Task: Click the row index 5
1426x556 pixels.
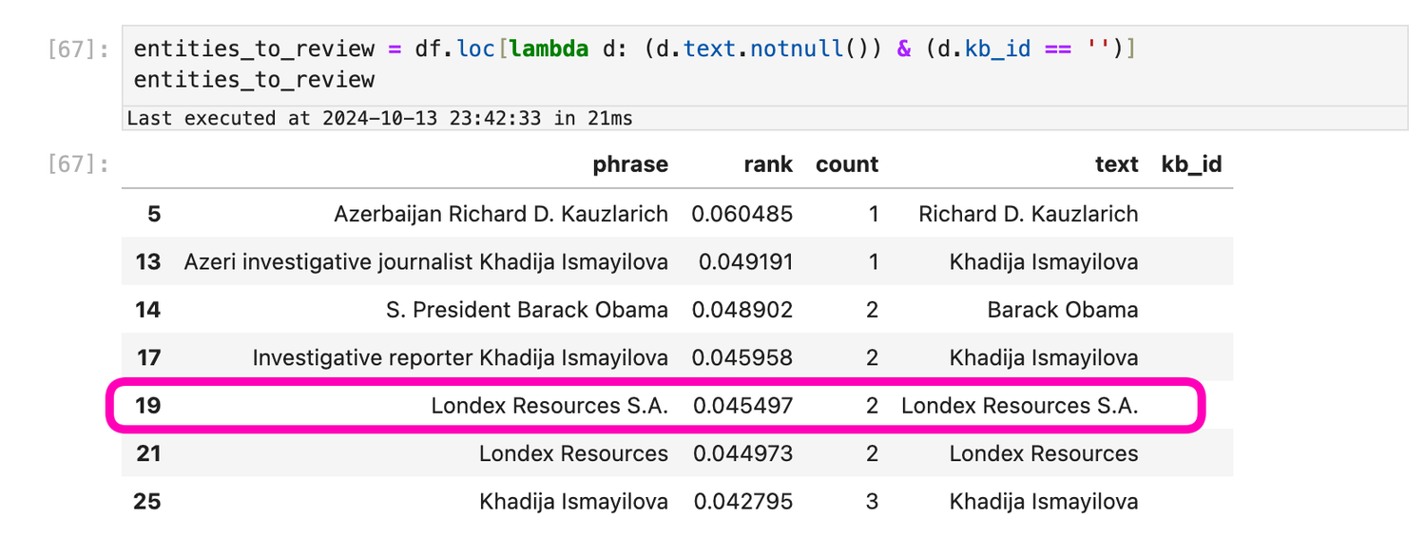Action: click(x=154, y=214)
